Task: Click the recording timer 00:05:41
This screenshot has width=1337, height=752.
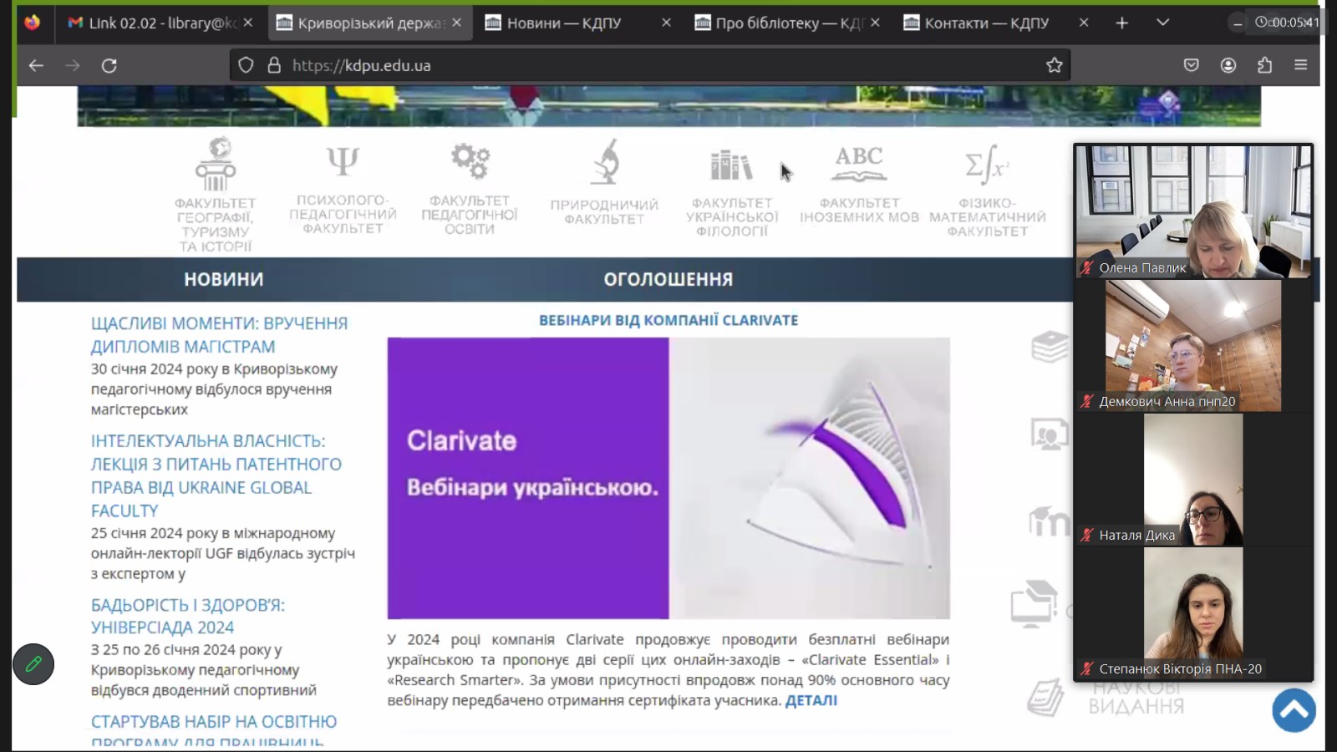Action: (x=1287, y=23)
